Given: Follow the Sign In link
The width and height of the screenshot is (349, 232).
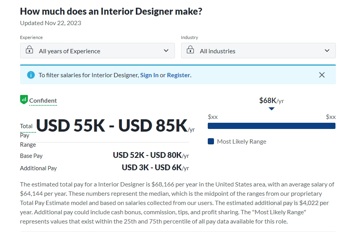Looking at the screenshot, I should (x=149, y=75).
